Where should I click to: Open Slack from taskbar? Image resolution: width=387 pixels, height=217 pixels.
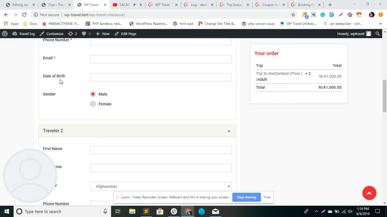(174, 212)
